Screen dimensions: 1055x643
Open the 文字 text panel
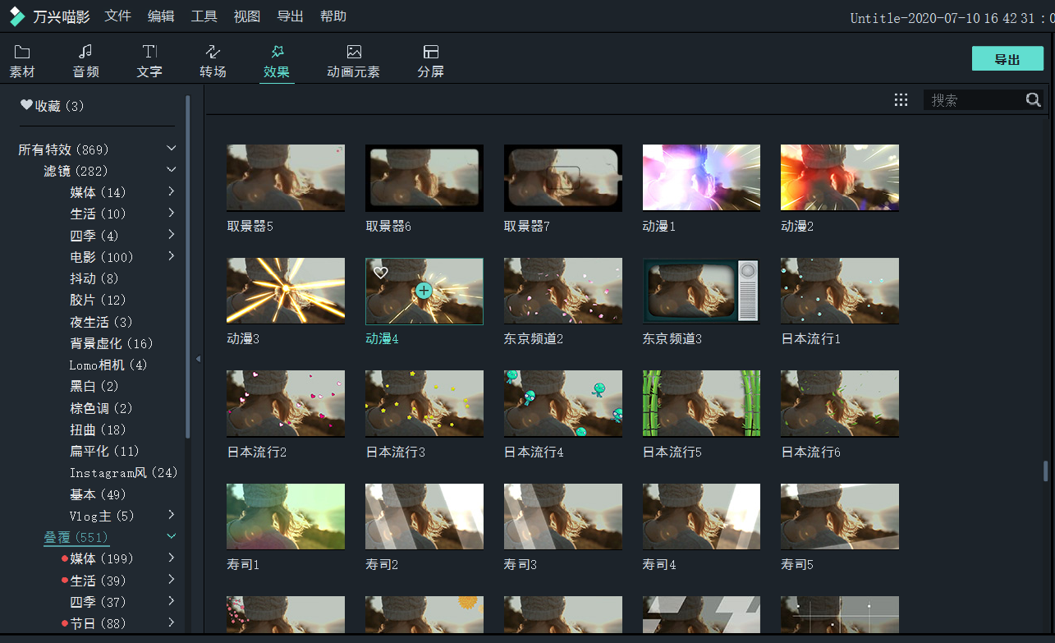[x=149, y=62]
